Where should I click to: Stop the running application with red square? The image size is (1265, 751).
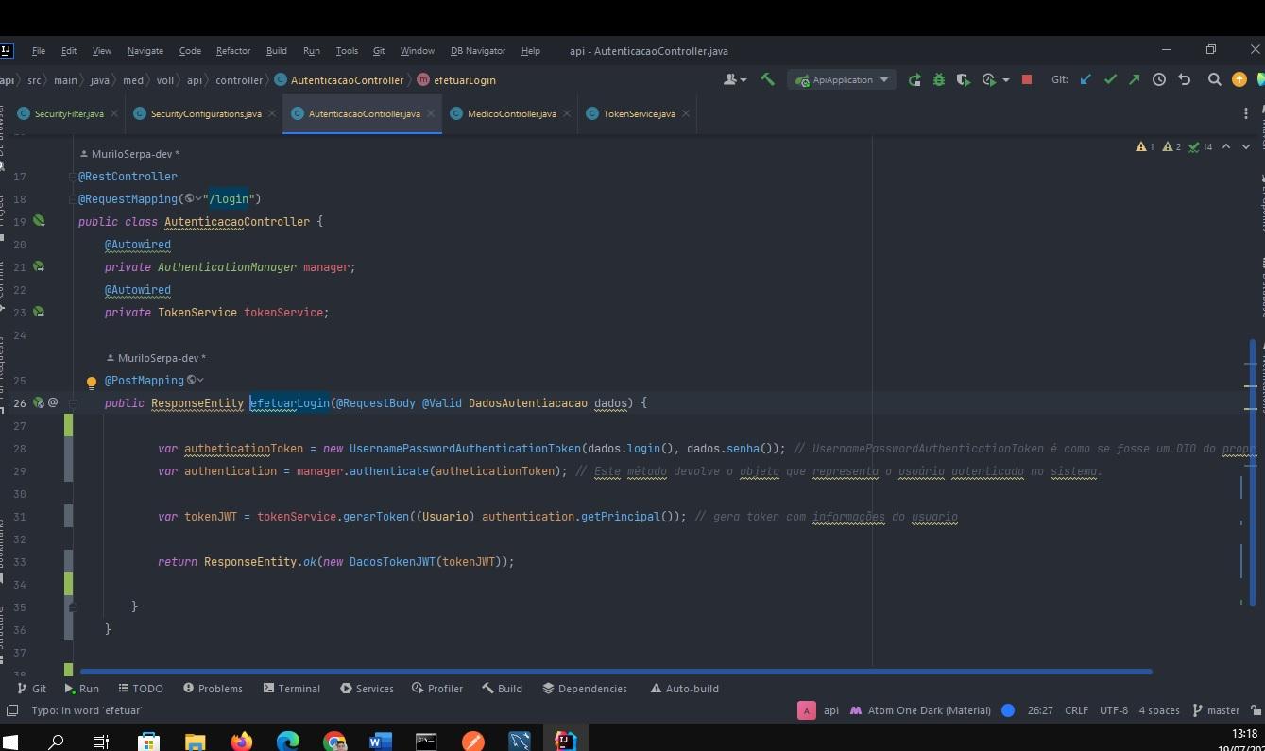coord(1027,80)
